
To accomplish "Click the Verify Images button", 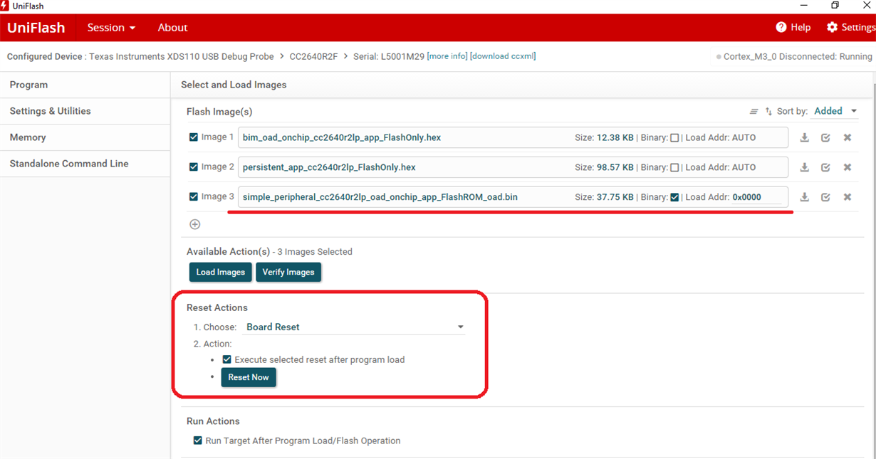I will coord(288,273).
